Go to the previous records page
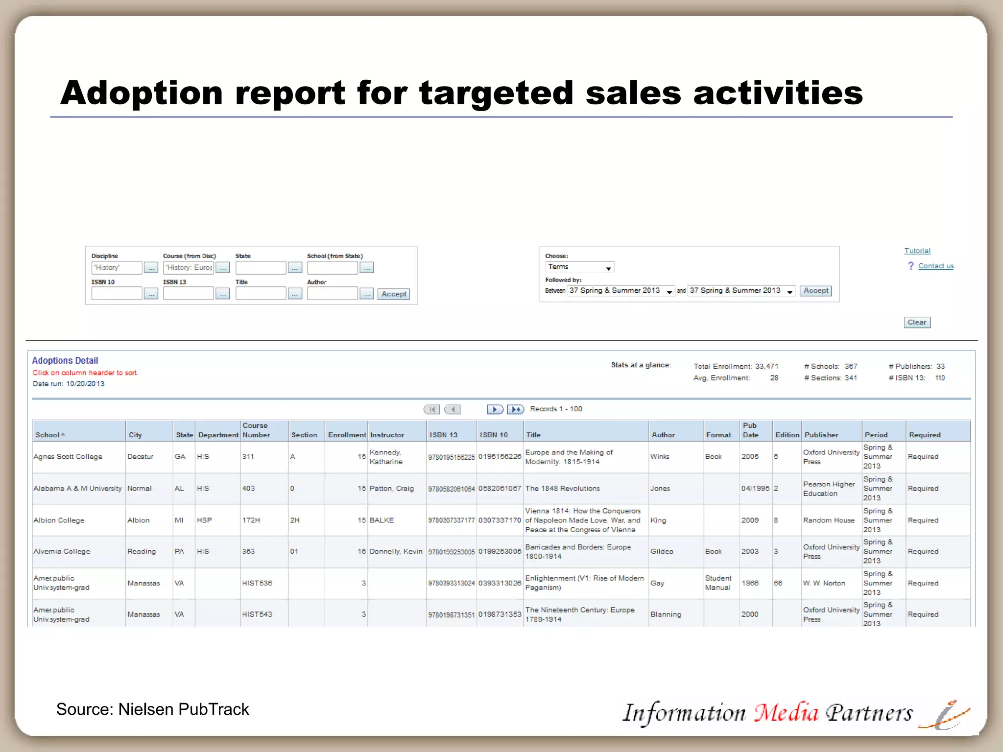This screenshot has height=752, width=1003. [453, 409]
